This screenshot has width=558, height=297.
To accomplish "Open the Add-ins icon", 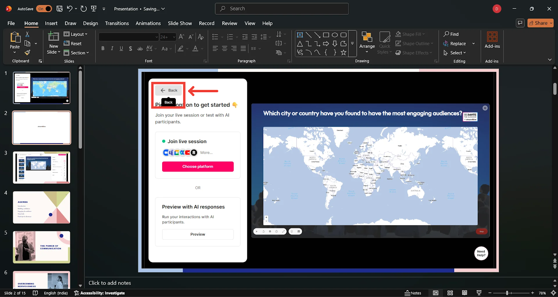I will click(492, 37).
